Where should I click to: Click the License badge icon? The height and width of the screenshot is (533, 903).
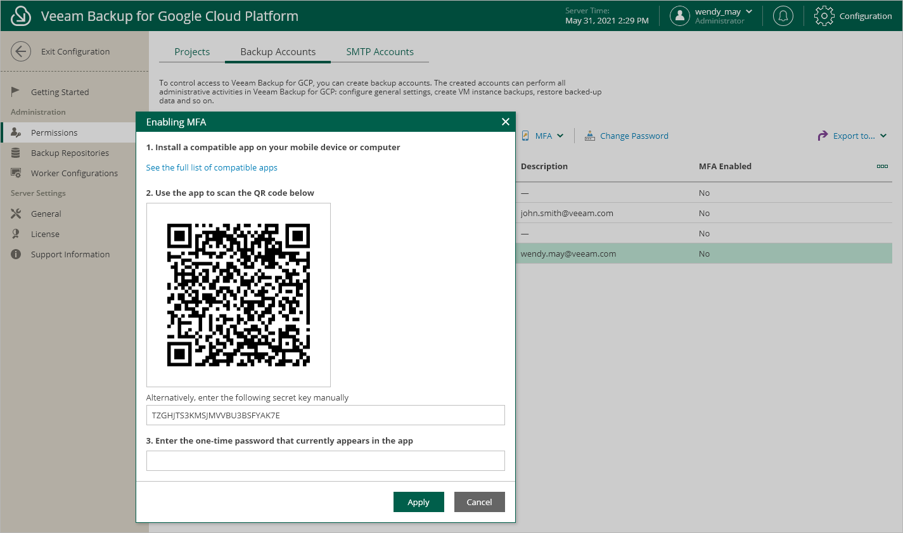[16, 234]
